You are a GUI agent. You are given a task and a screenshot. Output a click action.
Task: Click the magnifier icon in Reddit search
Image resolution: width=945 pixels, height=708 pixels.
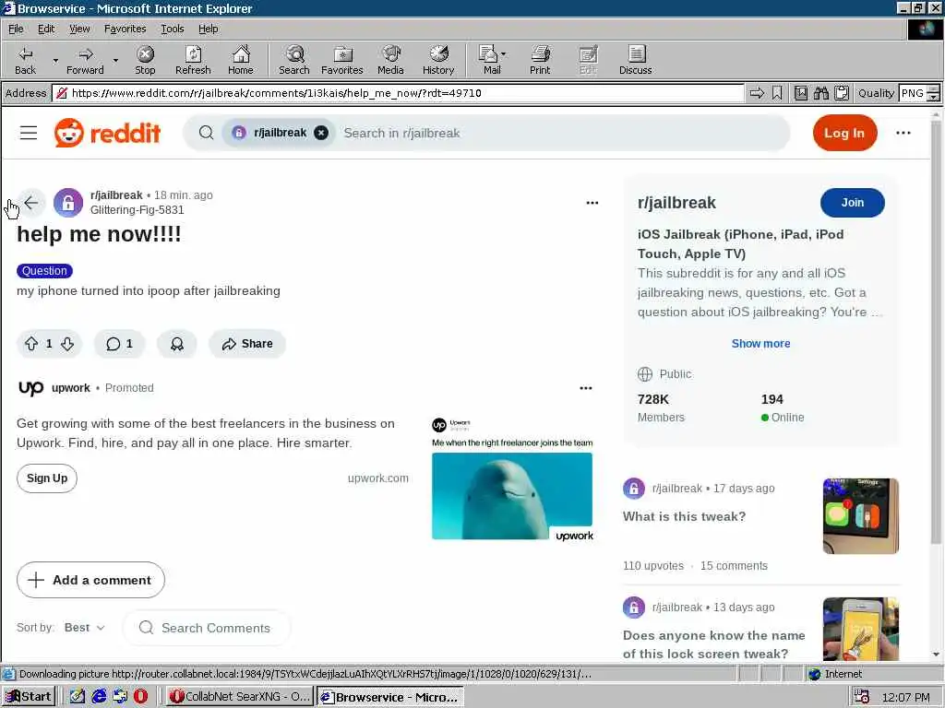click(x=206, y=133)
